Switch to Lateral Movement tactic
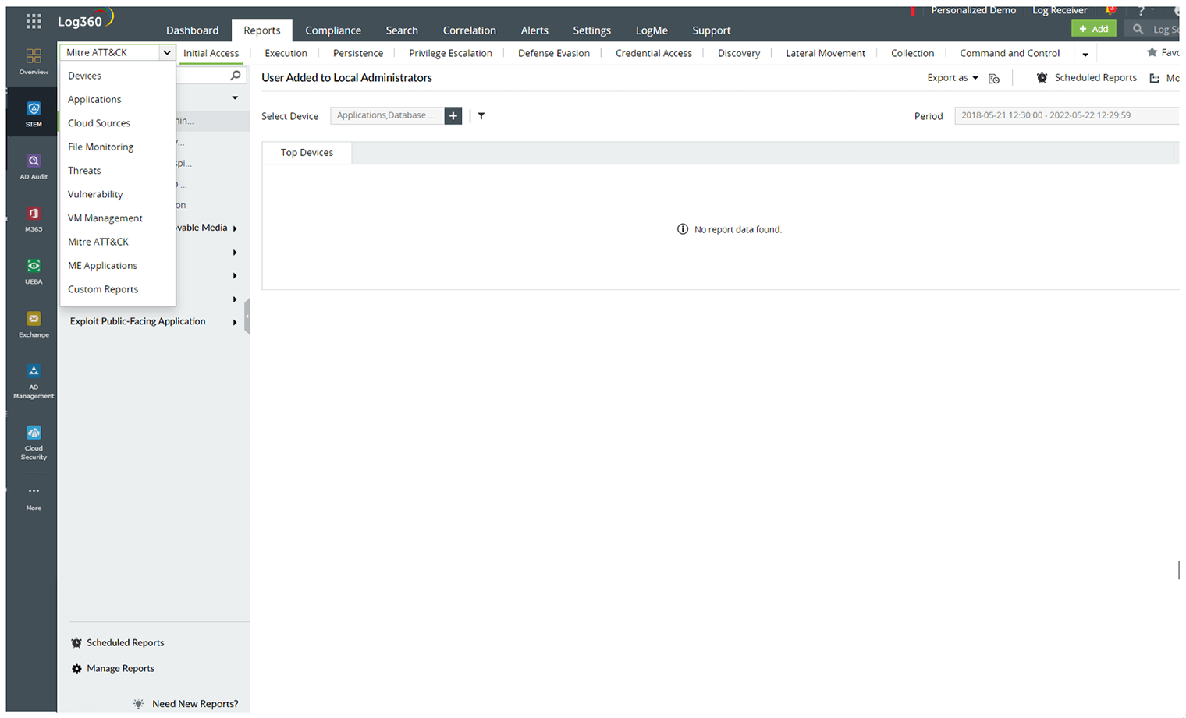Viewport: 1186px width, 718px height. click(826, 53)
